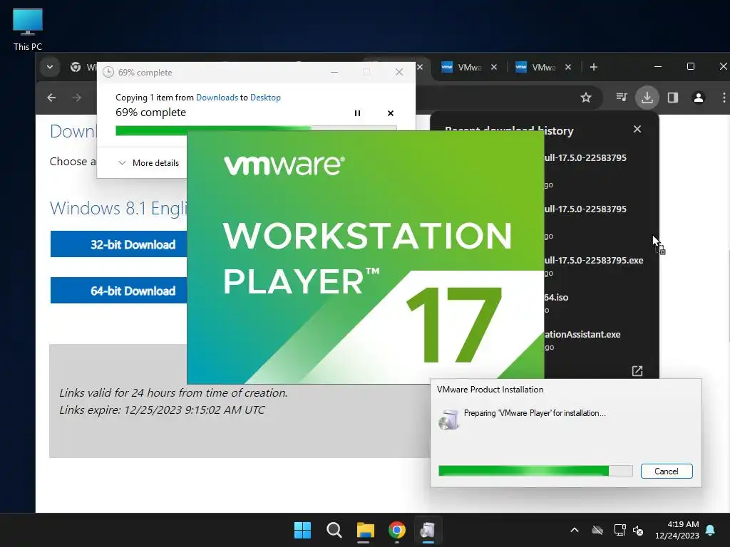Image resolution: width=730 pixels, height=547 pixels.
Task: Click Downloads link in copy dialog
Action: point(217,97)
